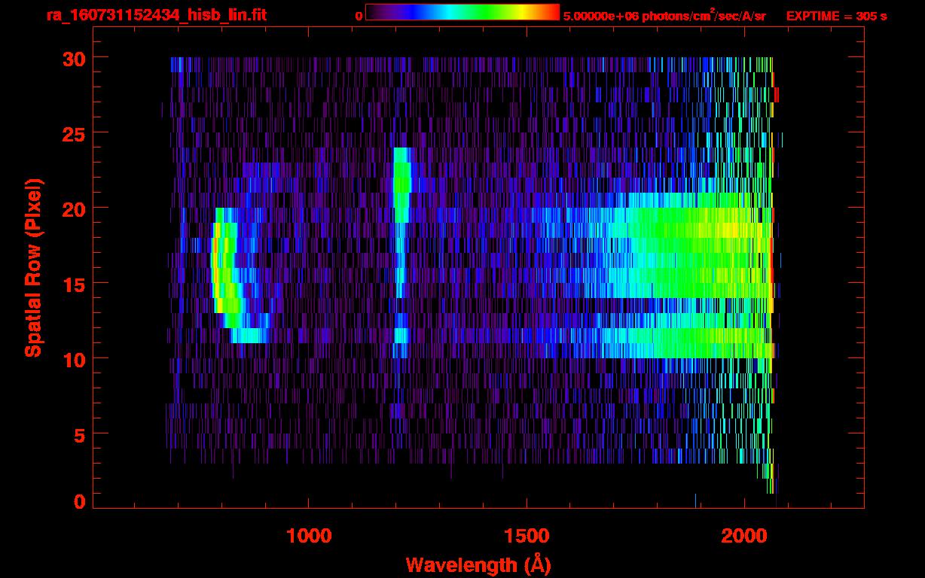Click the rainbow color scale bar
The height and width of the screenshot is (578, 925).
[462, 12]
